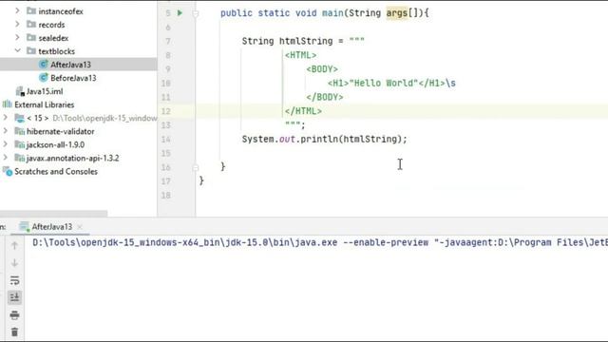Click the Scratches and Consoles icon
Image resolution: width=608 pixels, height=342 pixels.
click(x=8, y=171)
